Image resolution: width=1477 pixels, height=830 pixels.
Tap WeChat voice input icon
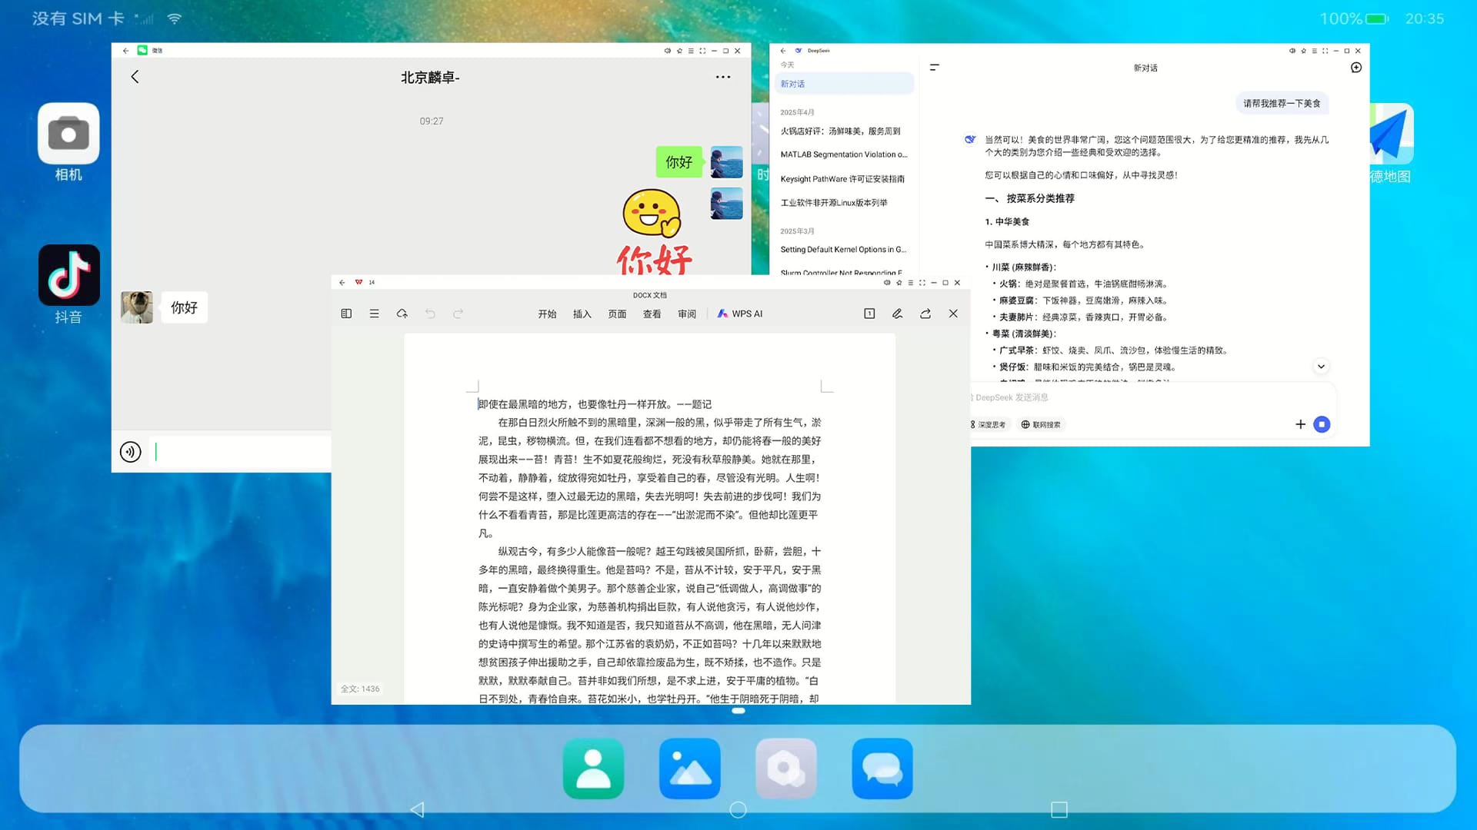pos(131,452)
